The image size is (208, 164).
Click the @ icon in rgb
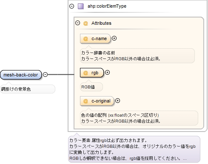[x=85, y=73]
